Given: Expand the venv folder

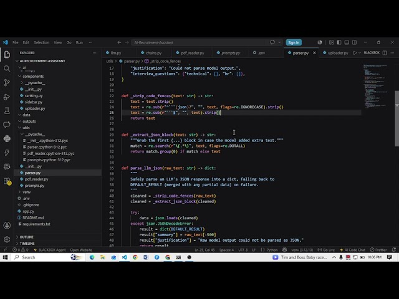Looking at the screenshot, I should 25,192.
